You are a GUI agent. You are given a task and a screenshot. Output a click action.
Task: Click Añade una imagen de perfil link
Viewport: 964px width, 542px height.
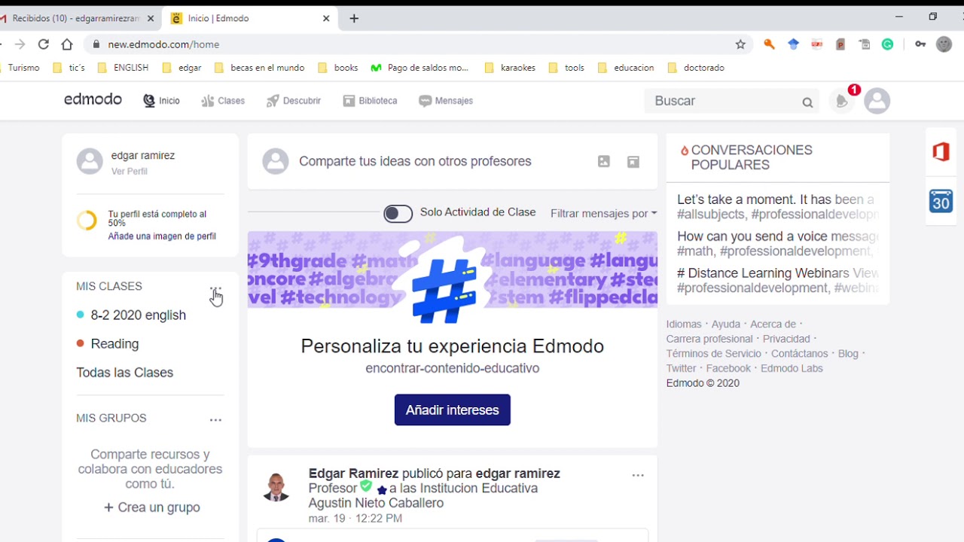tap(162, 236)
